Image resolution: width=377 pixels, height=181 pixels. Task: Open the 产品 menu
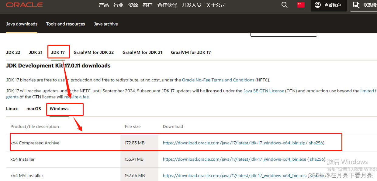pos(104,5)
